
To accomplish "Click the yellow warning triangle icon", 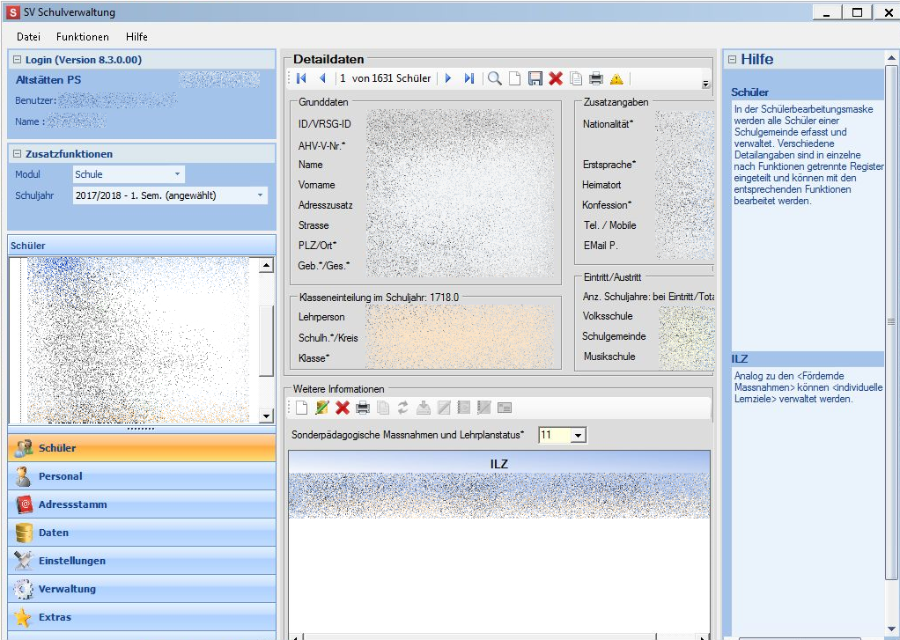I will pos(616,78).
